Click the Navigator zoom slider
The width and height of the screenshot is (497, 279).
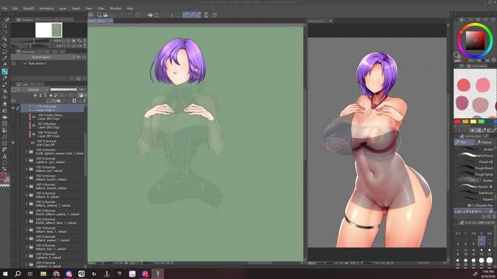(30, 41)
